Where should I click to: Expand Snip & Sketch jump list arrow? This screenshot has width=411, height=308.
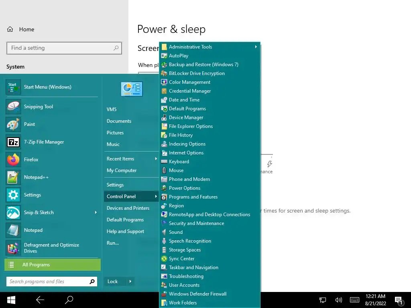96,213
